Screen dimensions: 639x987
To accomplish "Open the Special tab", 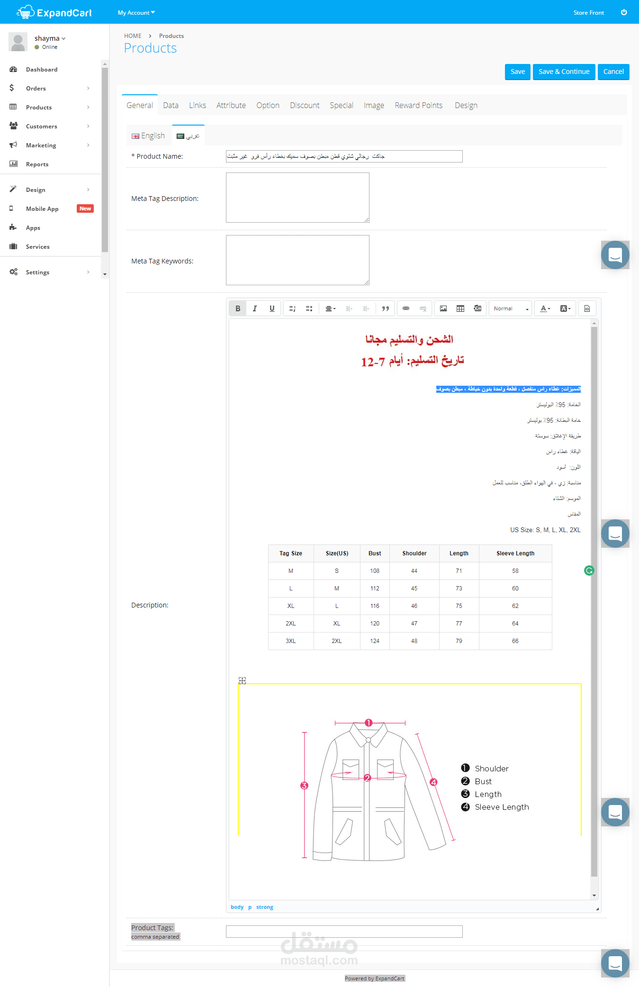I will click(x=342, y=105).
